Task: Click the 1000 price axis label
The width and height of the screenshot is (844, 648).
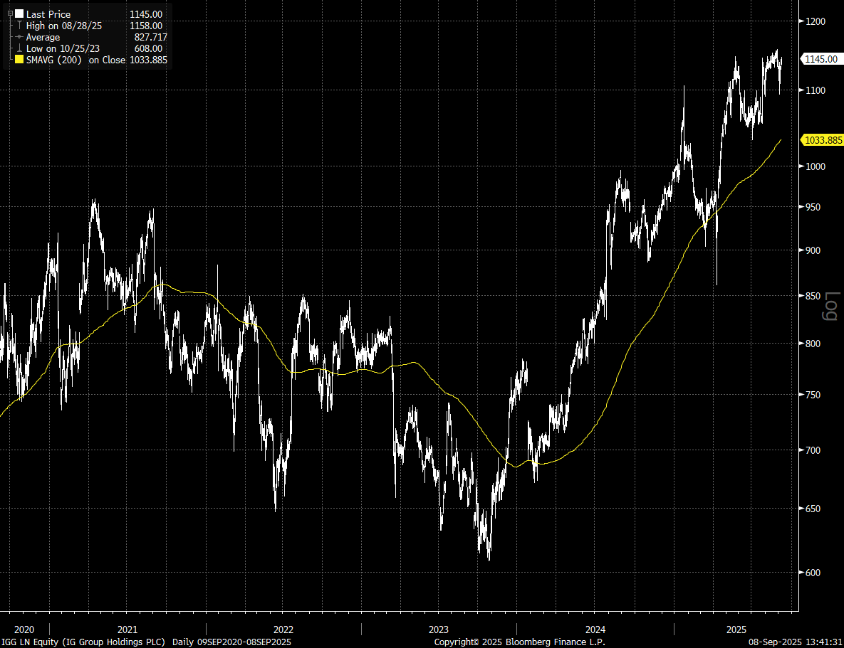Action: (x=816, y=166)
